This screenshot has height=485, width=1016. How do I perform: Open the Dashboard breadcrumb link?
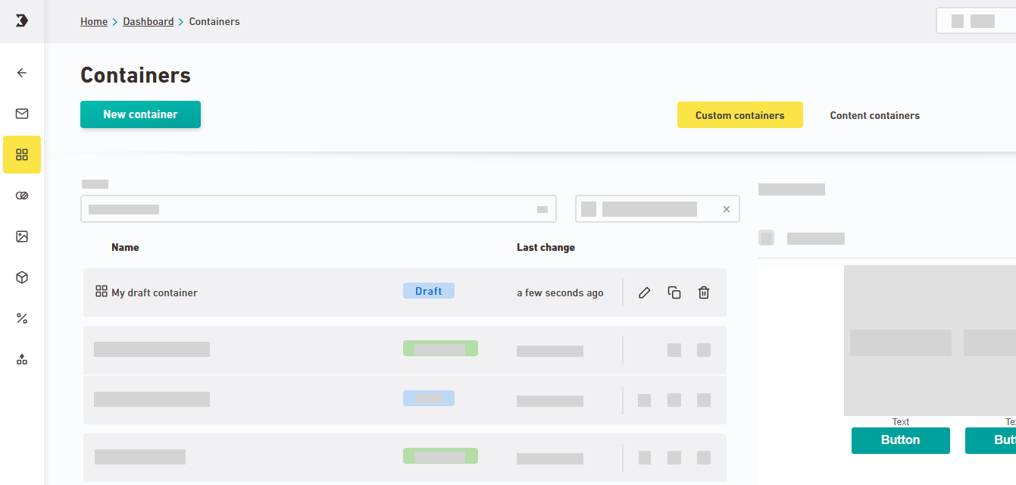click(148, 22)
